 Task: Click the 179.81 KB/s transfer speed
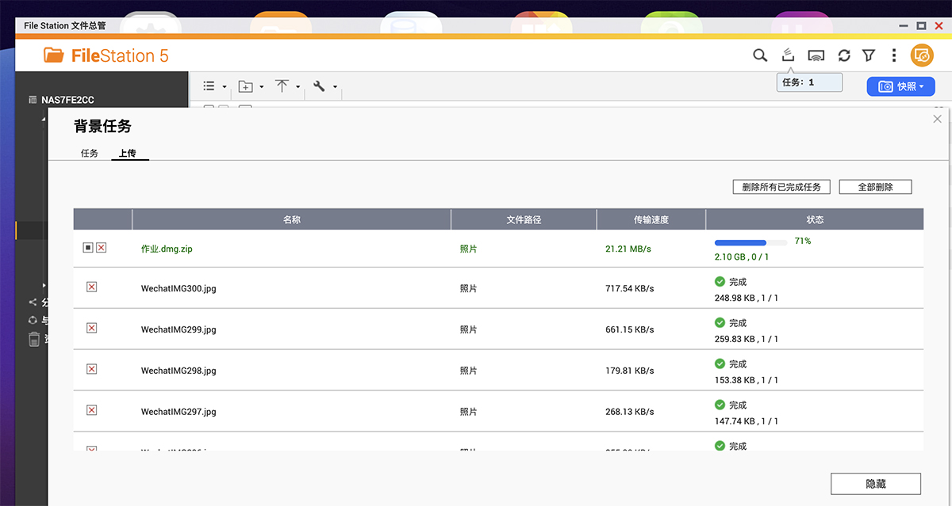[x=630, y=371]
